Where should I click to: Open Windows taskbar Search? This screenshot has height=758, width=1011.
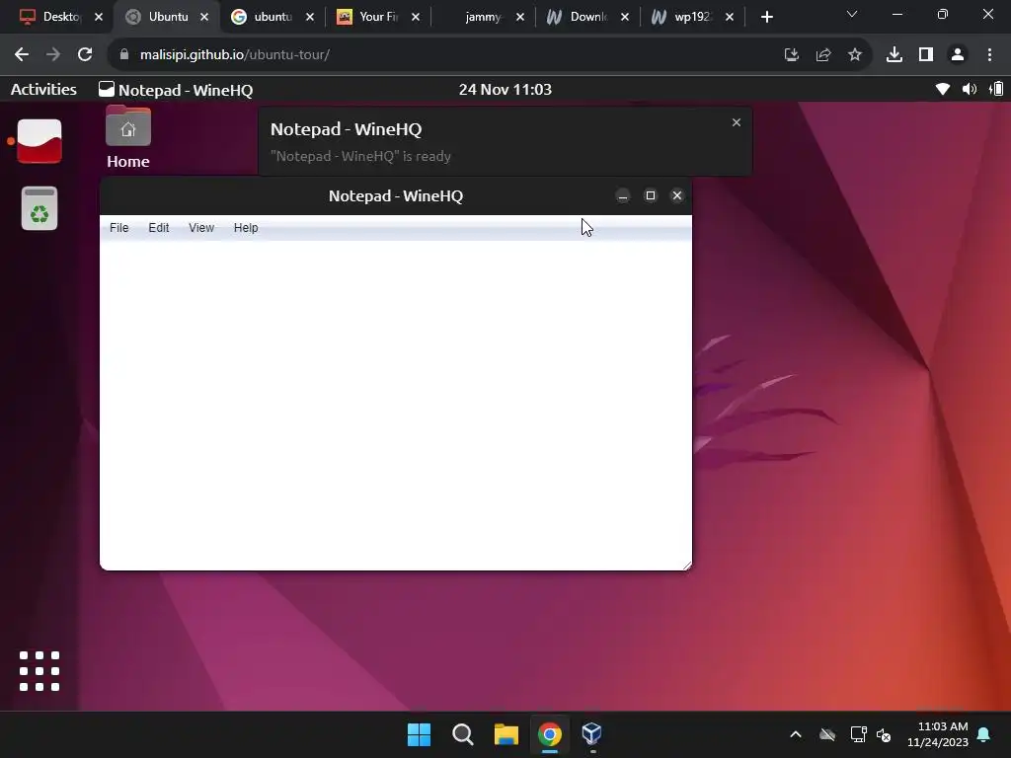tap(463, 734)
